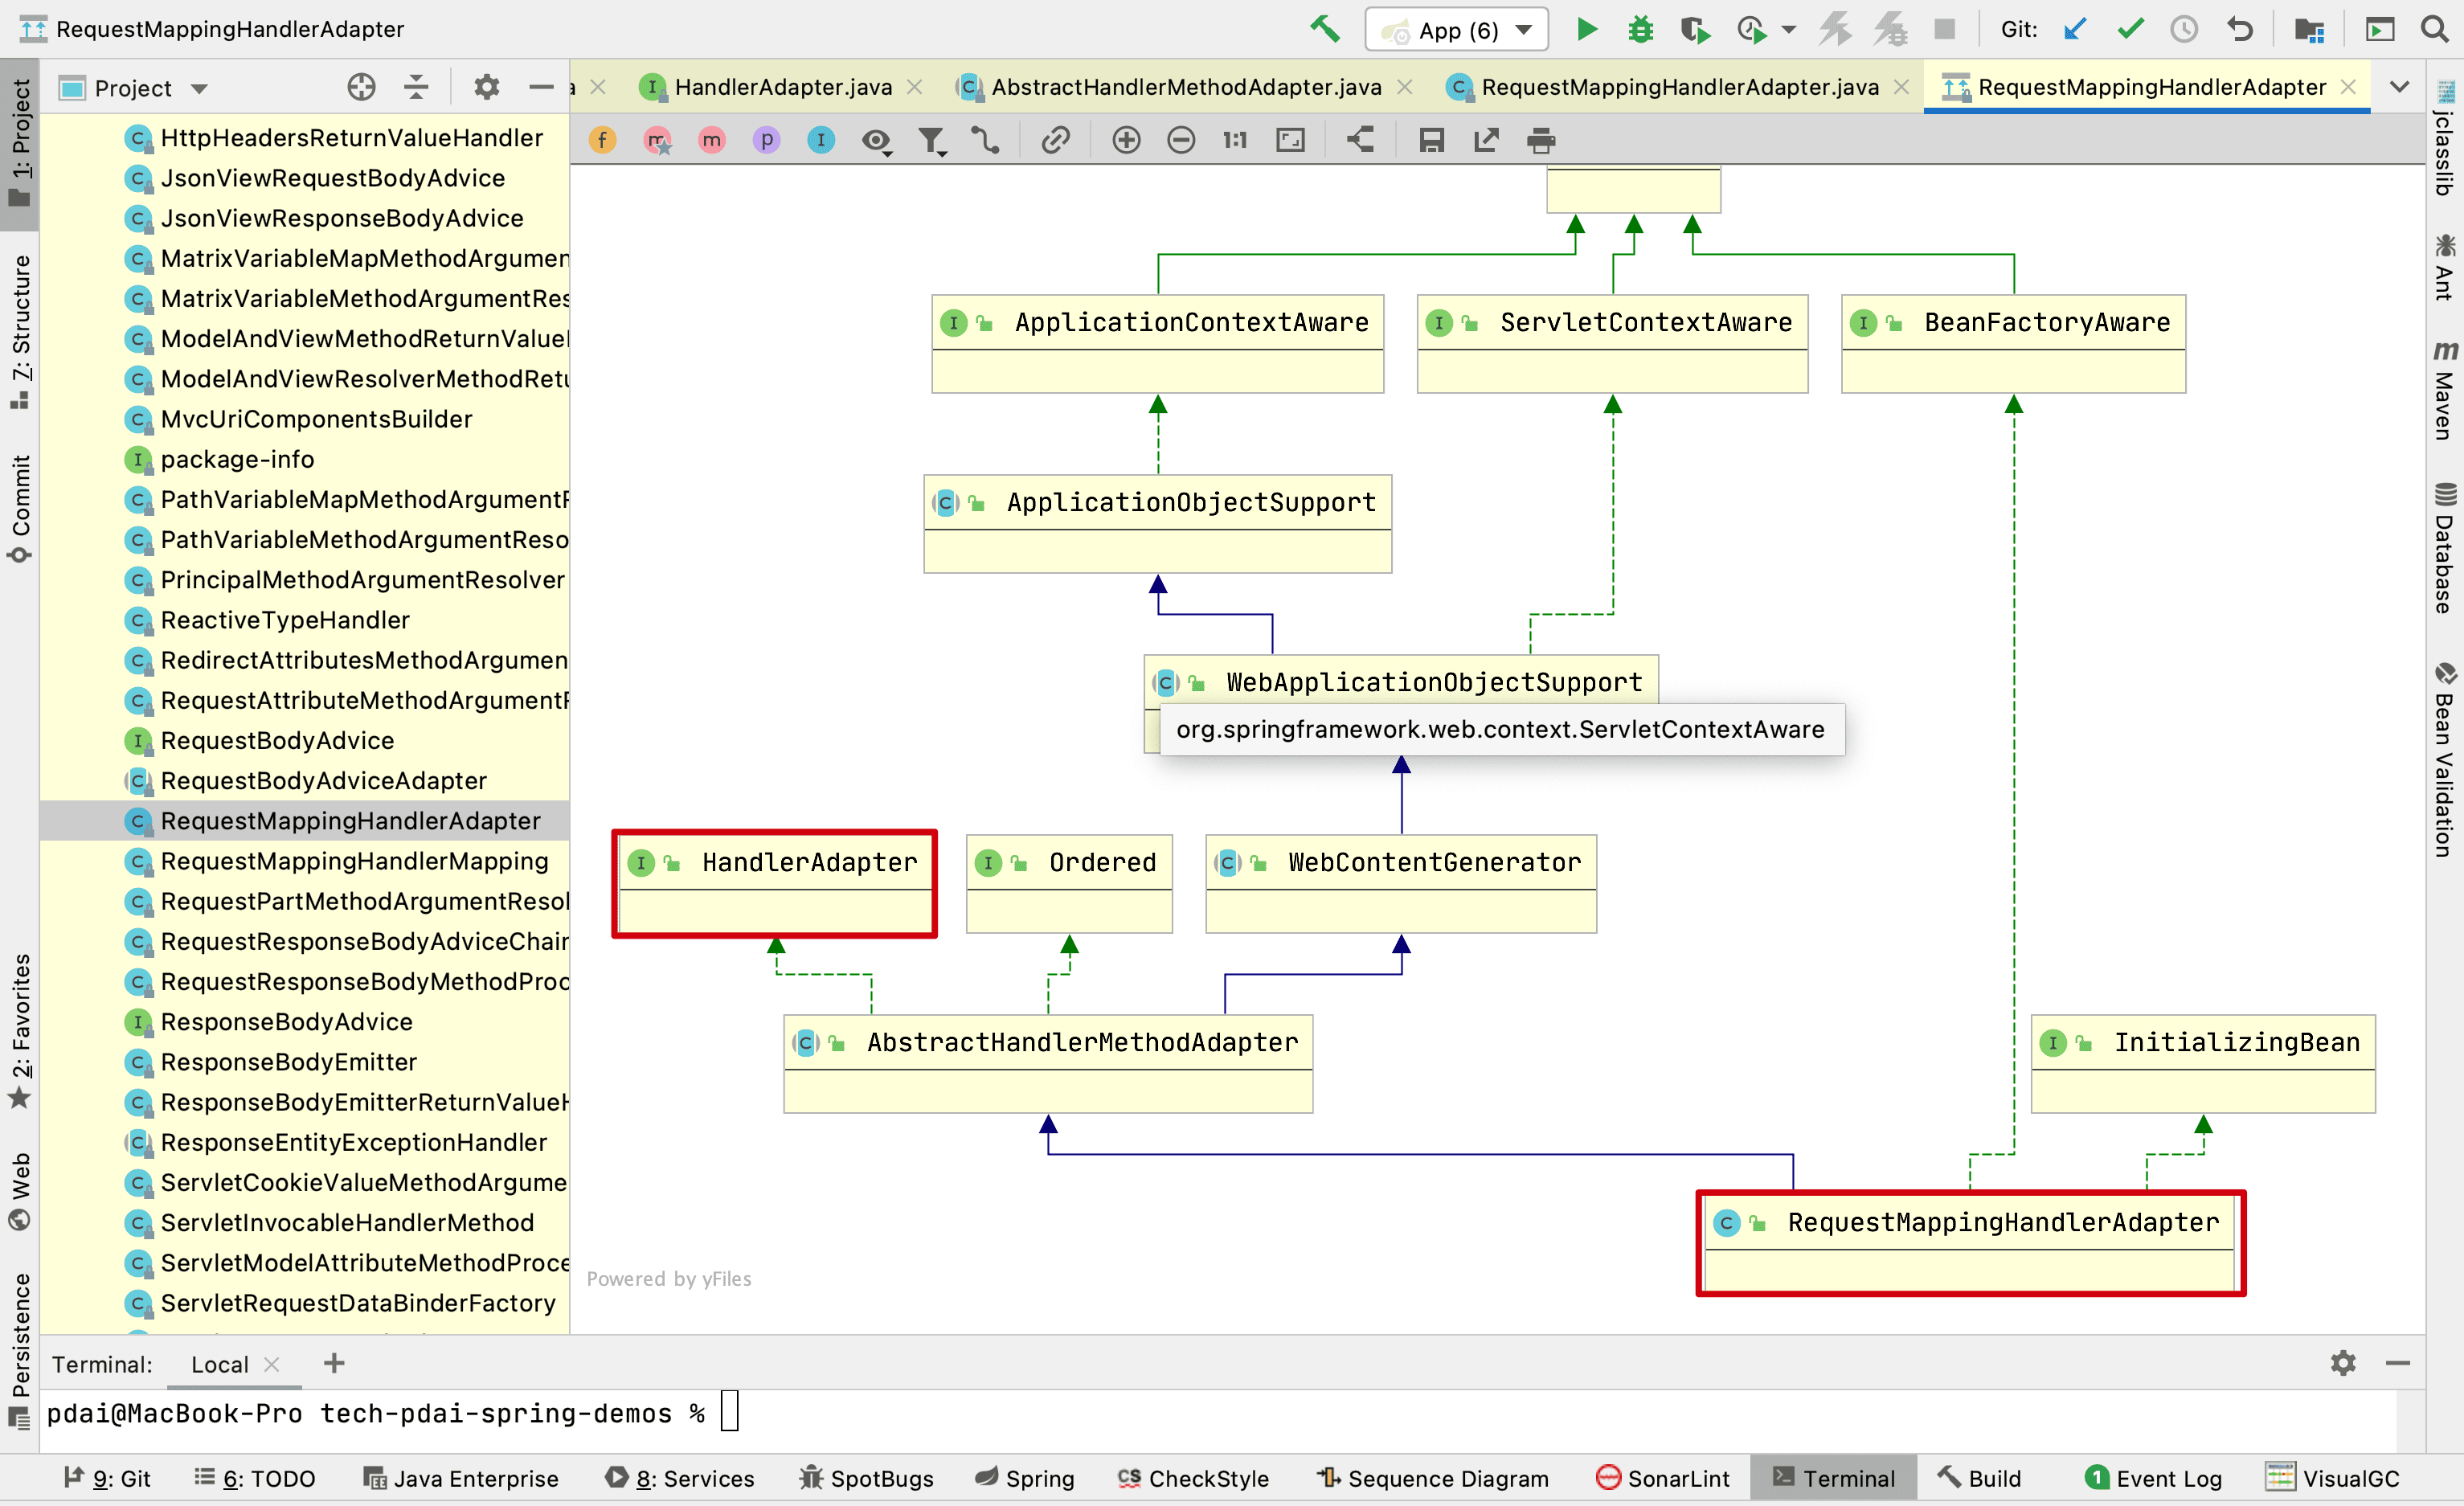Select RequestMappingHandlerMapping in project tree
This screenshot has width=2464, height=1506.
coord(354,861)
